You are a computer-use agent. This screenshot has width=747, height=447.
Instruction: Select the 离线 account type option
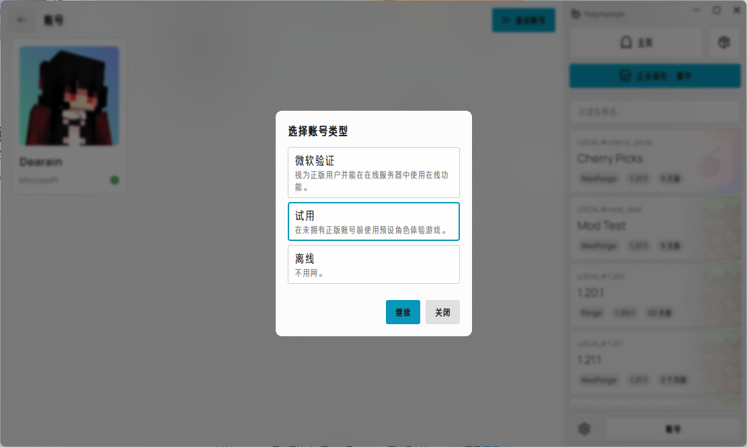(x=374, y=264)
